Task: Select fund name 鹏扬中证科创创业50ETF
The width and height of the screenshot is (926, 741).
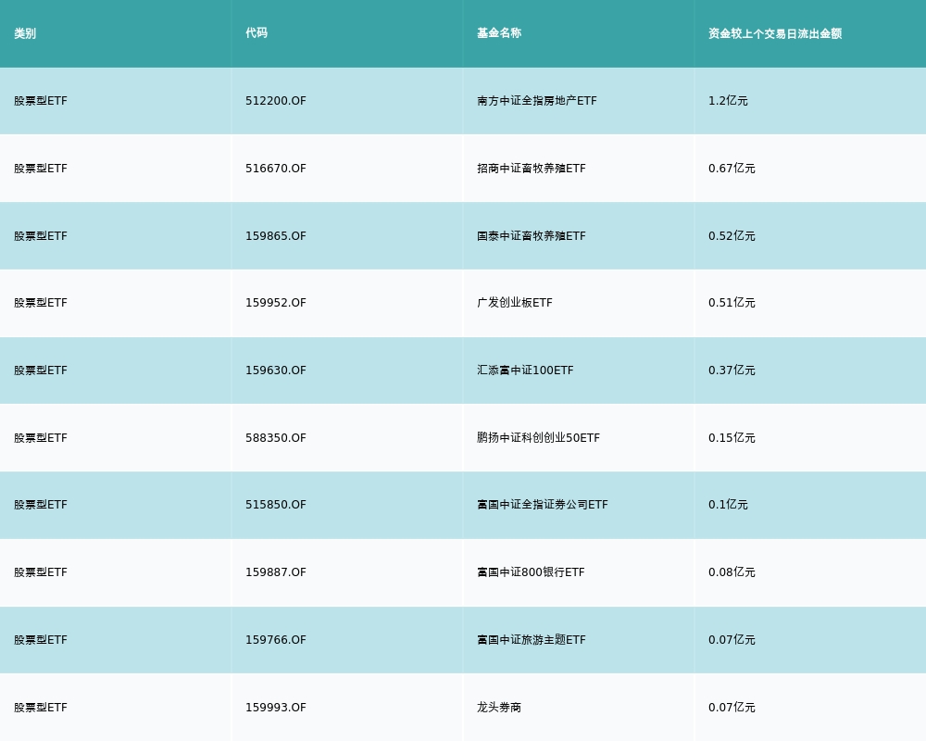Action: 538,438
